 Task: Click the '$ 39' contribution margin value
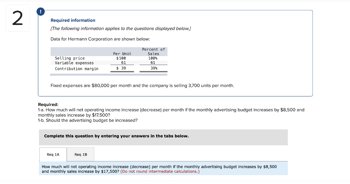click(121, 68)
